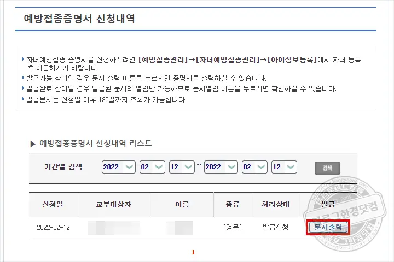Click the 2022-02-12 application date cell
This screenshot has width=394, height=262.
pyautogui.click(x=53, y=228)
